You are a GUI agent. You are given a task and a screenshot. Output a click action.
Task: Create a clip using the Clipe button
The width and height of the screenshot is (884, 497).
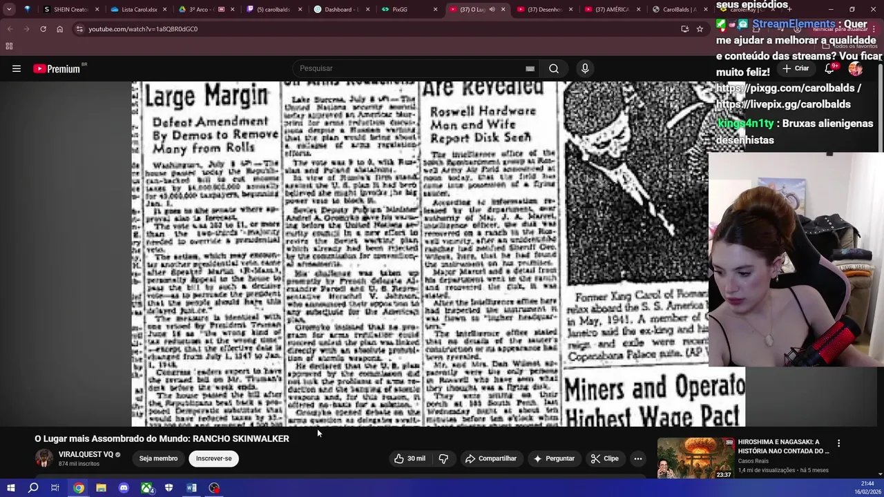click(x=605, y=458)
